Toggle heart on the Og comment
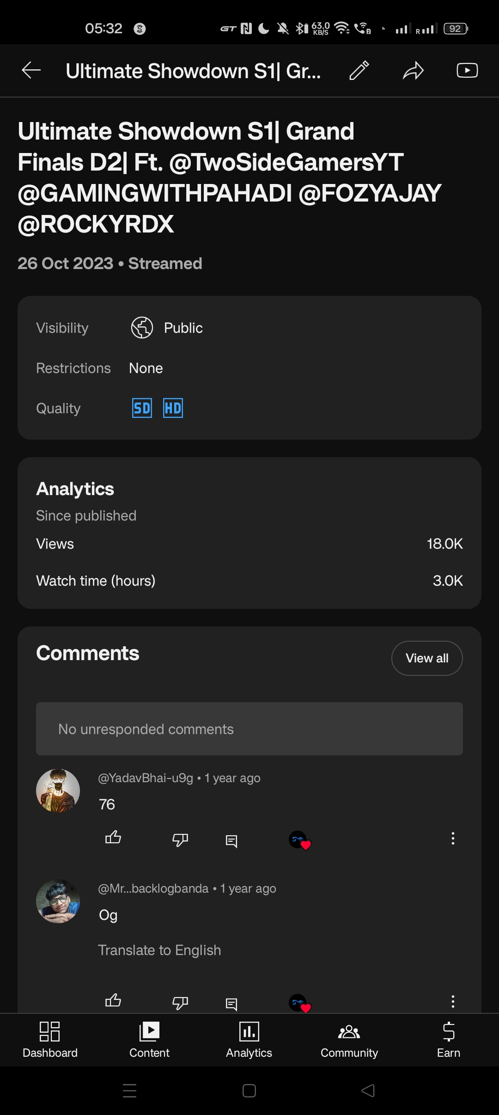 pos(299,1003)
